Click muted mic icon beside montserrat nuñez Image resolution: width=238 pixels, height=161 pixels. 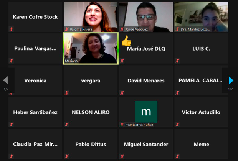[122, 125]
